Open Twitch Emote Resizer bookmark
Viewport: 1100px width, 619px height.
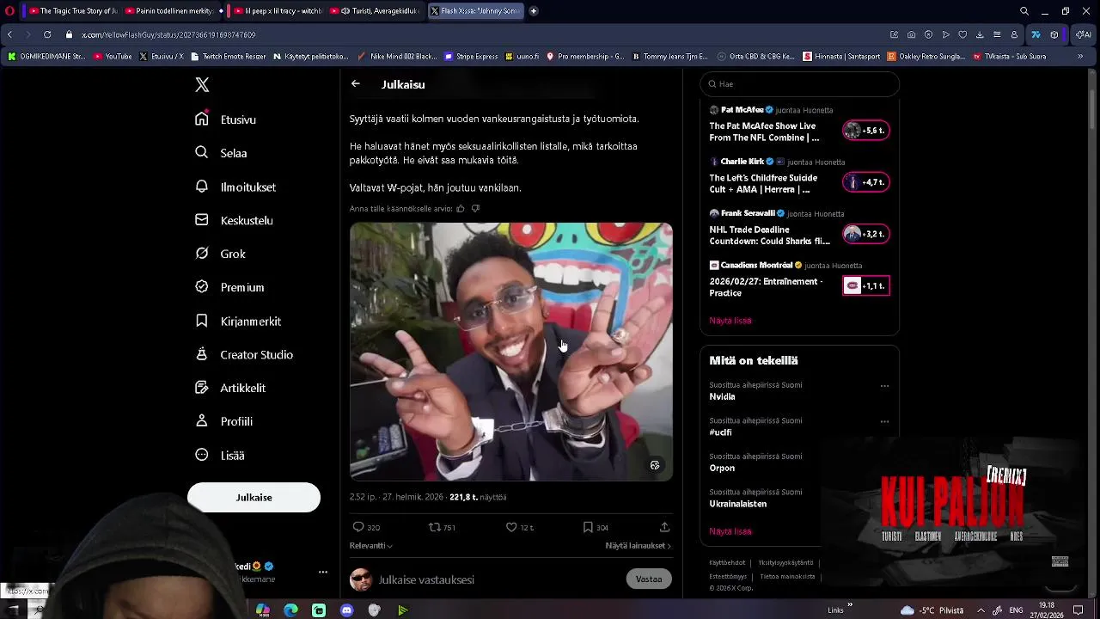(228, 57)
